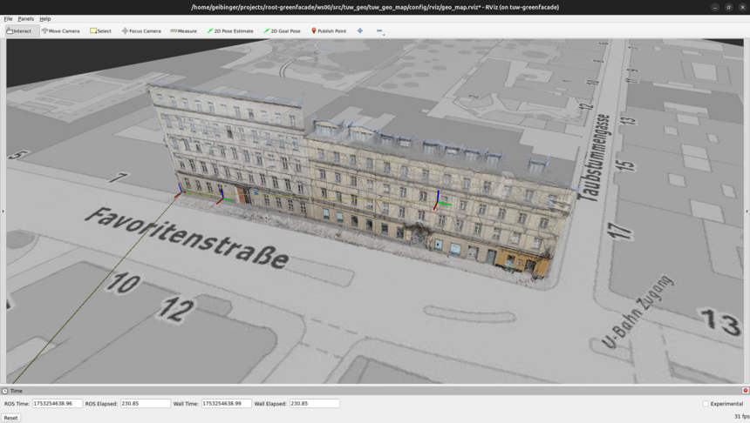The height and width of the screenshot is (423, 750).
Task: Click the blue plus add-tool icon
Action: [359, 30]
